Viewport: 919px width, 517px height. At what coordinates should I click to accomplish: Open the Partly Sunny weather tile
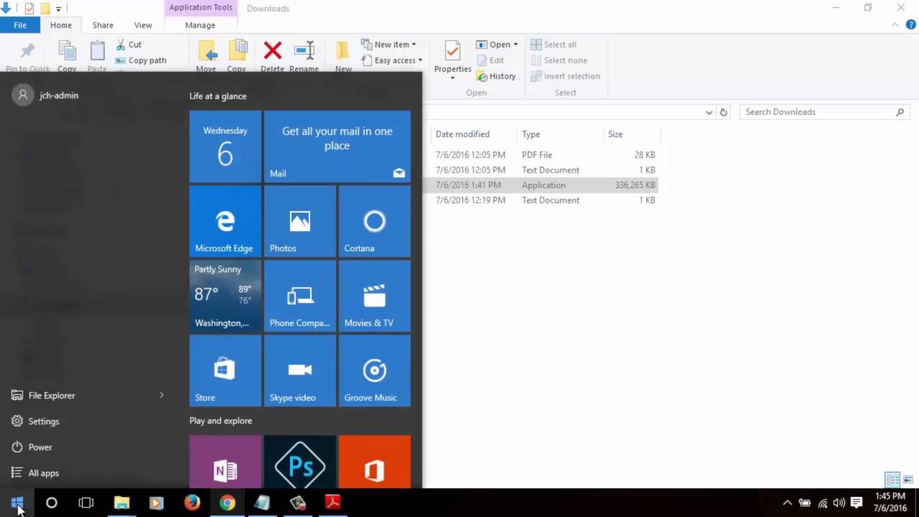225,296
